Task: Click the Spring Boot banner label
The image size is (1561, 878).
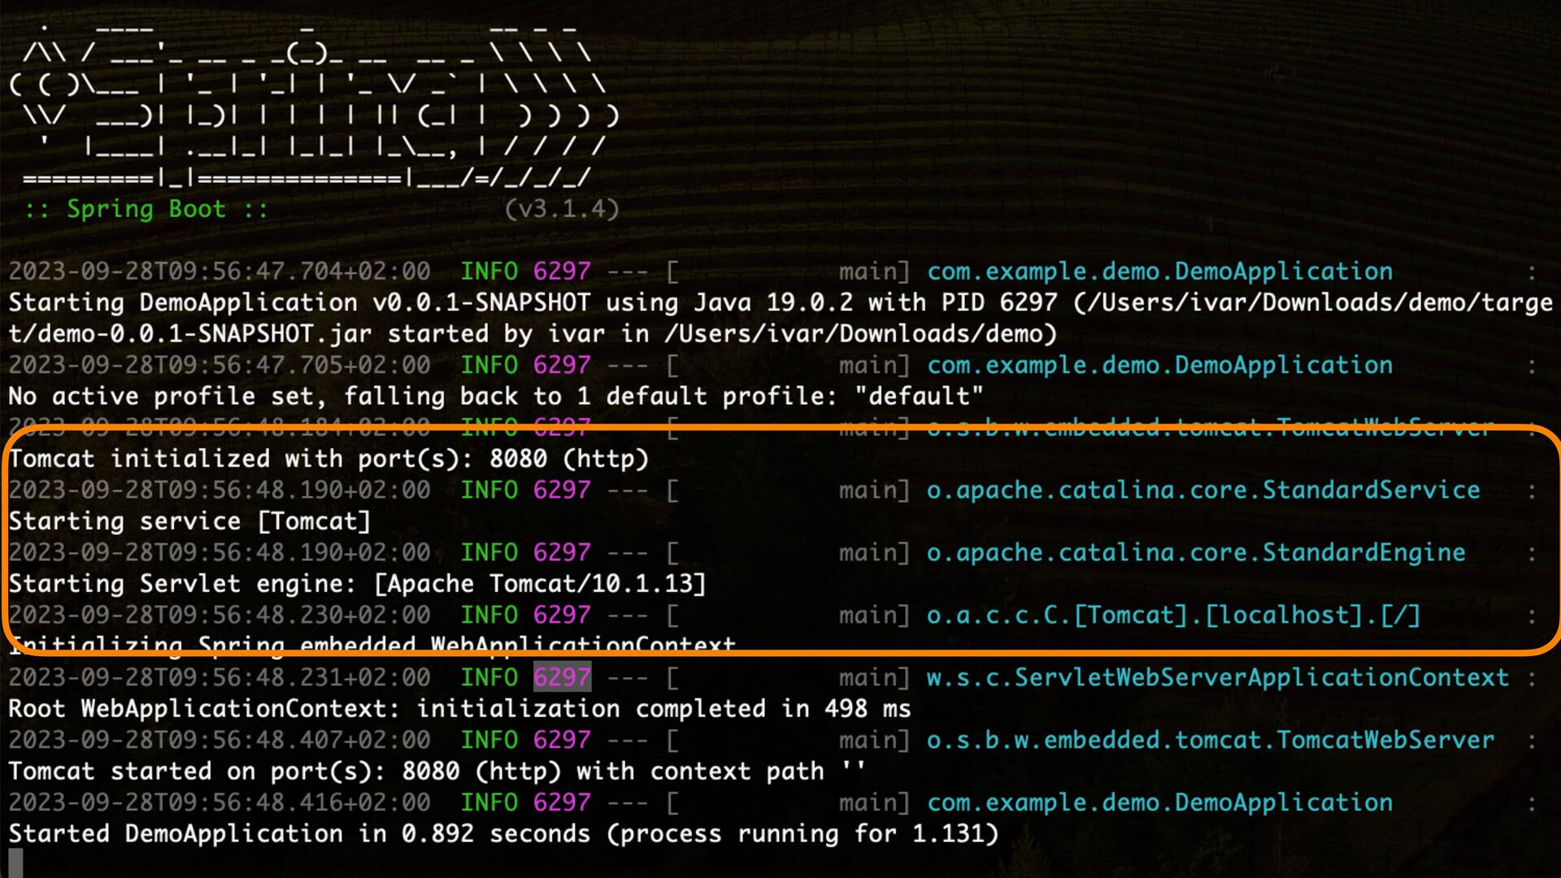Action: 146,209
